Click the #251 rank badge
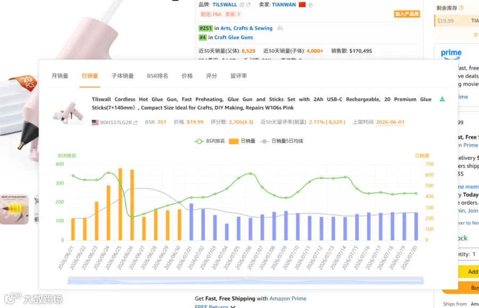 (x=205, y=28)
